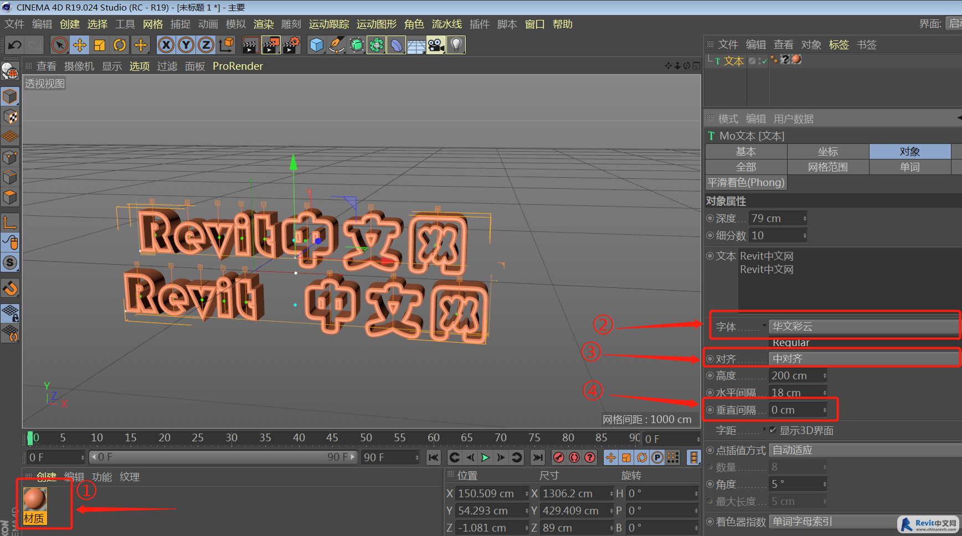This screenshot has height=536, width=962.
Task: Enable the snap magnet icon
Action: click(10, 288)
